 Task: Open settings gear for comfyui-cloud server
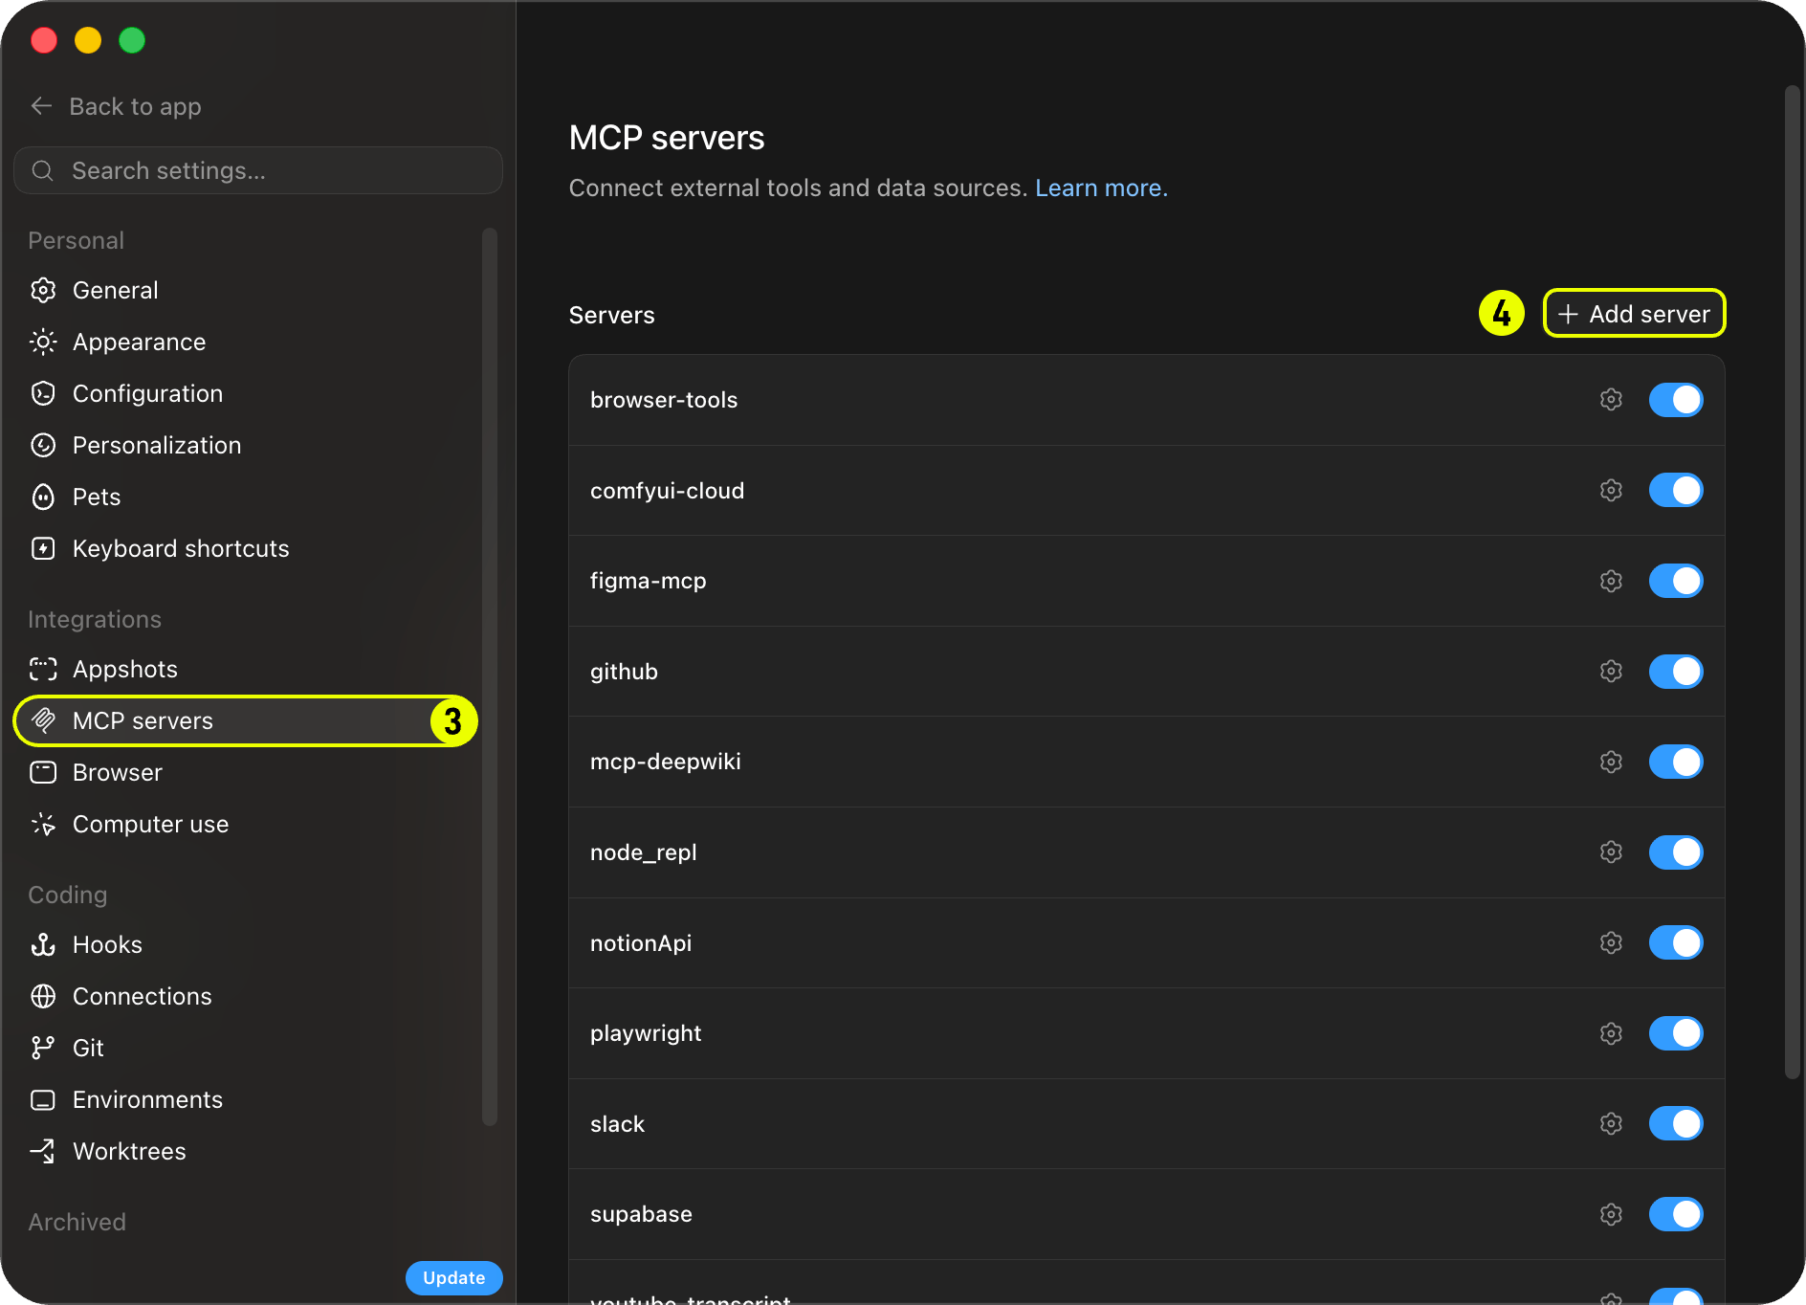point(1611,491)
